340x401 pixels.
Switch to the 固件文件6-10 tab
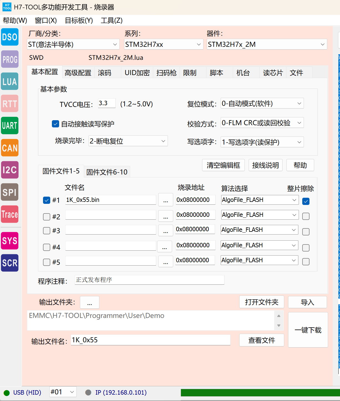[x=107, y=172]
